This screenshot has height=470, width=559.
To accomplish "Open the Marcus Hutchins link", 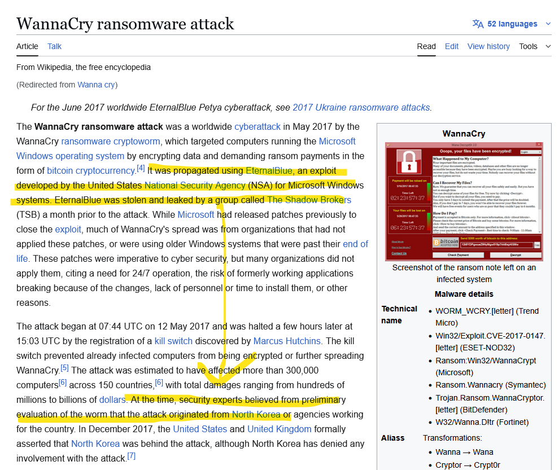I will coord(287,341).
